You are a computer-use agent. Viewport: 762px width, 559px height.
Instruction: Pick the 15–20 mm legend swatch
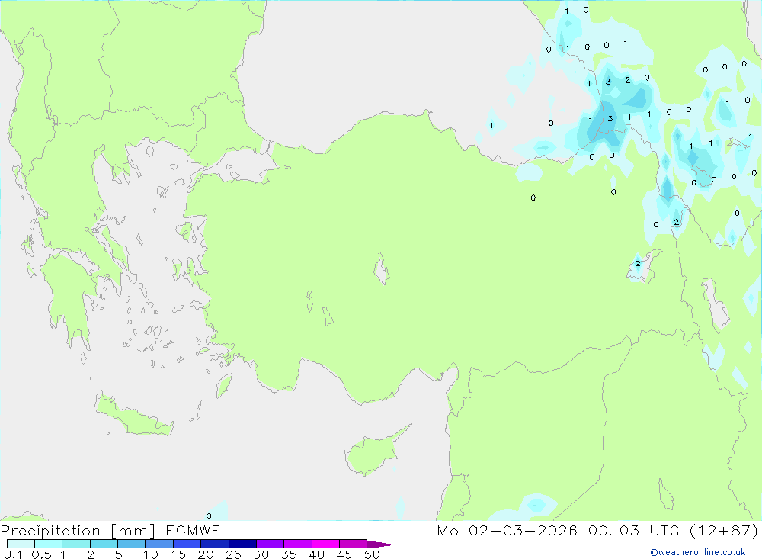tap(187, 544)
